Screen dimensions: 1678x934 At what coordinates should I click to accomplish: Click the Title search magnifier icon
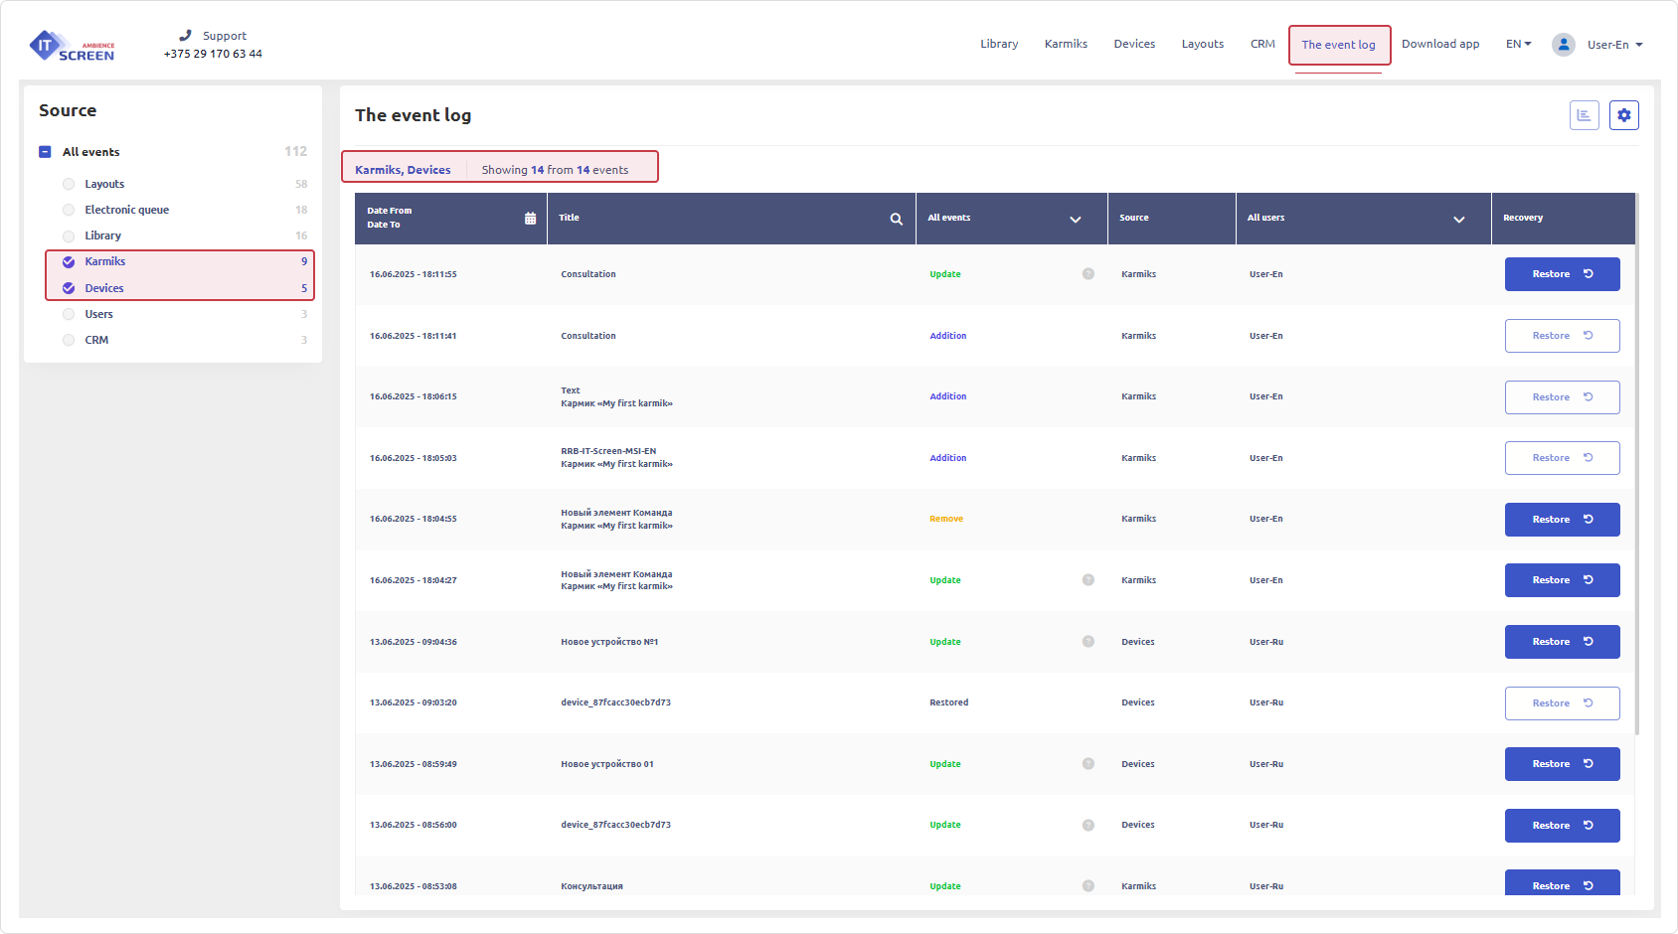(896, 219)
